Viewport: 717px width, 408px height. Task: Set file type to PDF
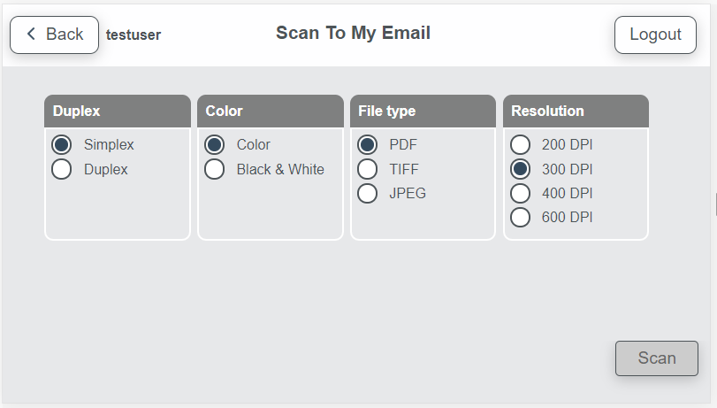point(368,144)
